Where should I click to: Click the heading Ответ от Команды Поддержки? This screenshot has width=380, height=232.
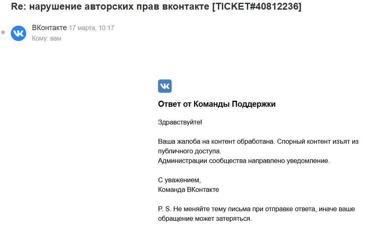(x=217, y=104)
